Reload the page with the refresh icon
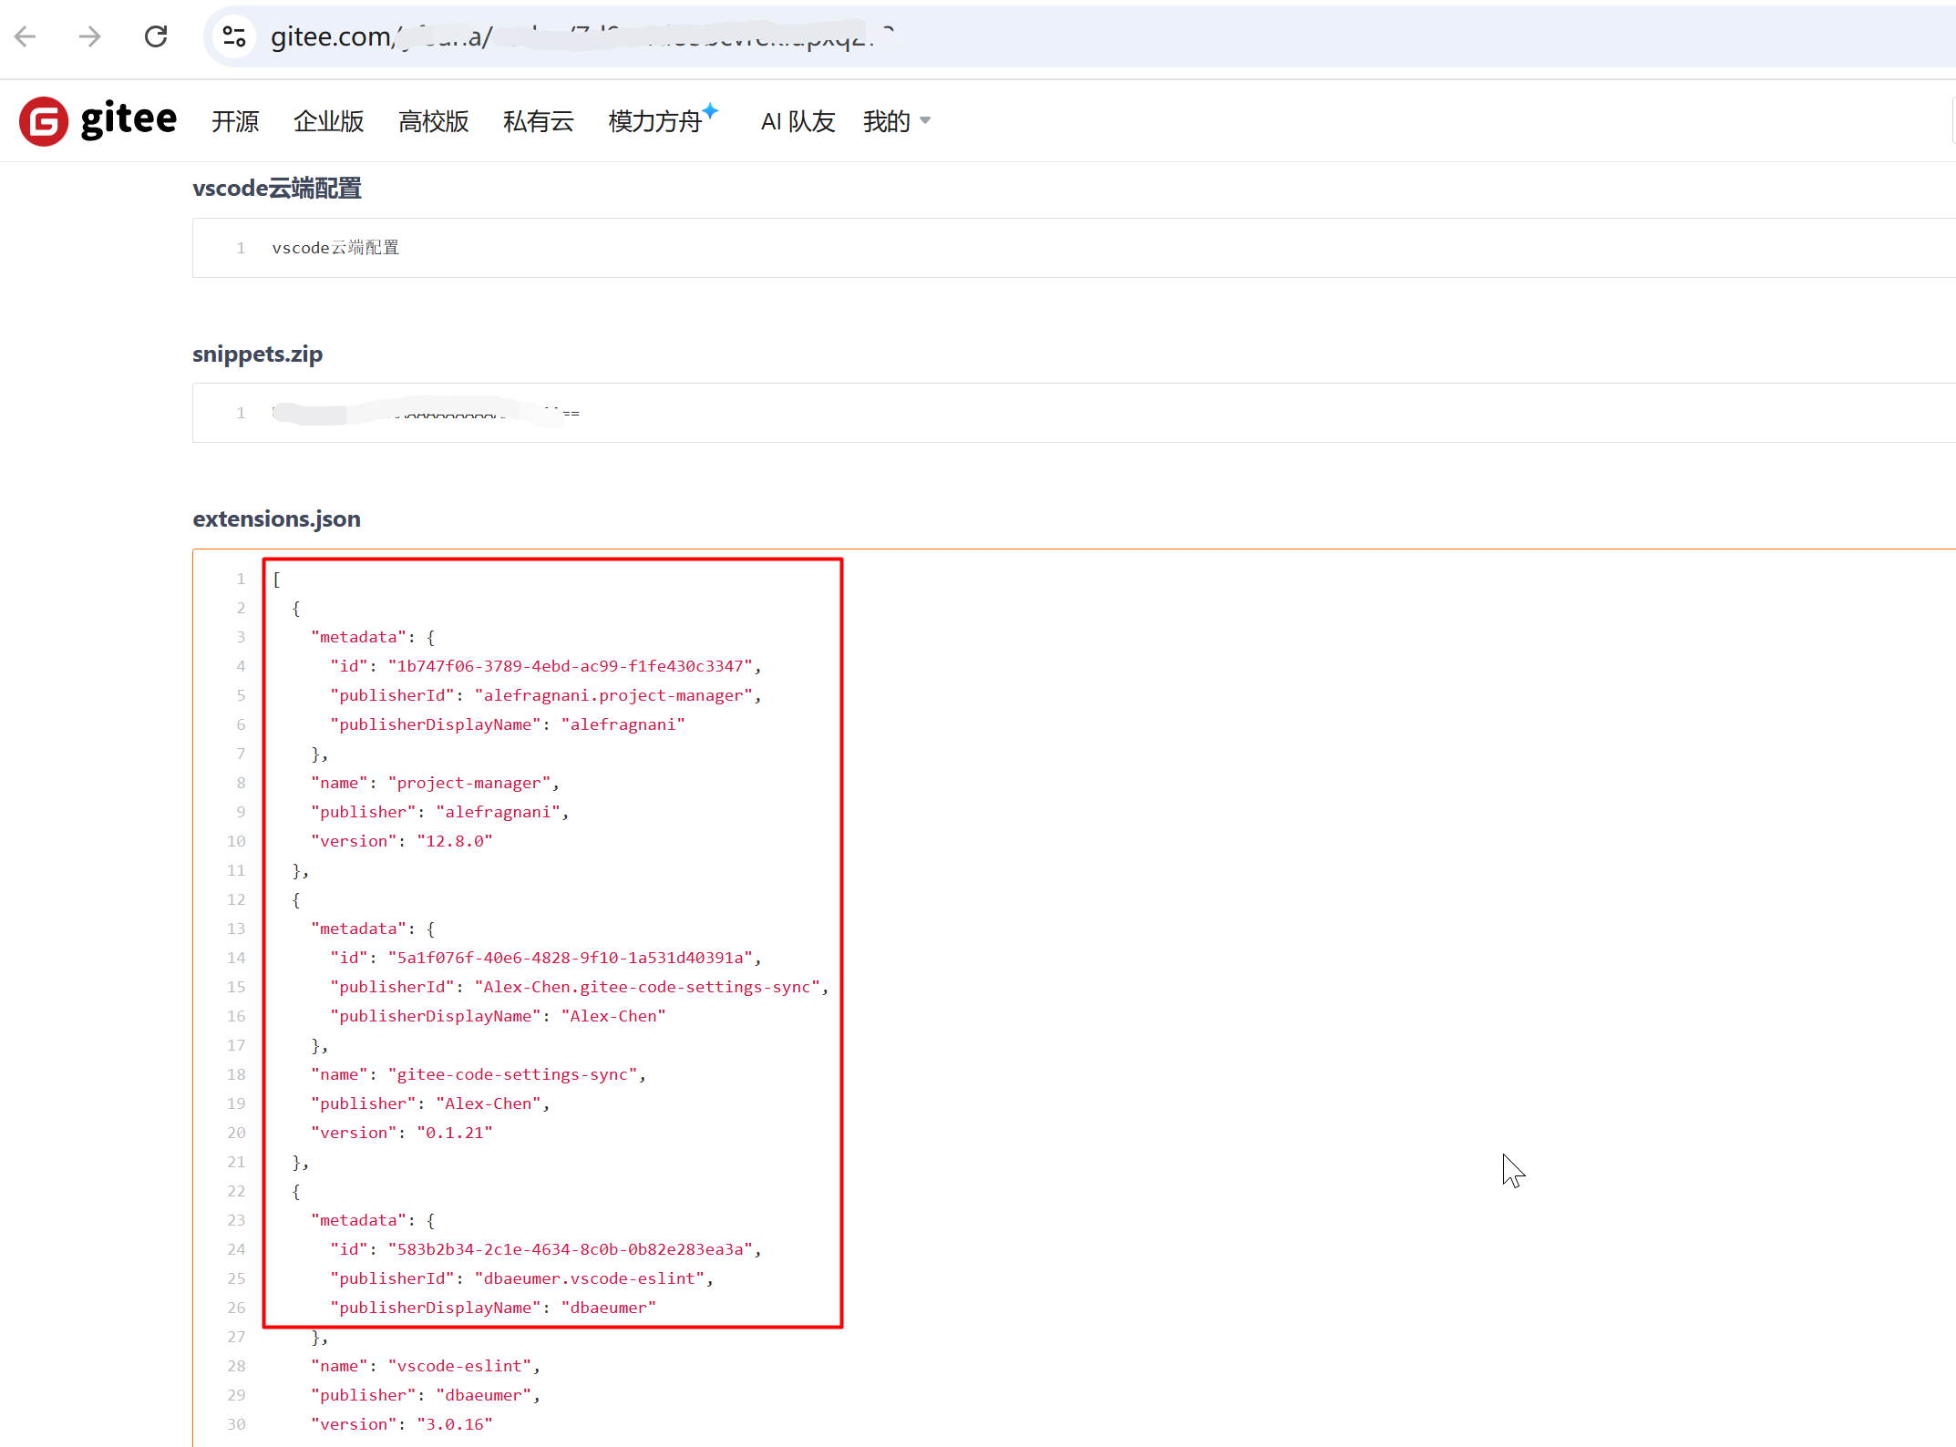 (x=156, y=36)
